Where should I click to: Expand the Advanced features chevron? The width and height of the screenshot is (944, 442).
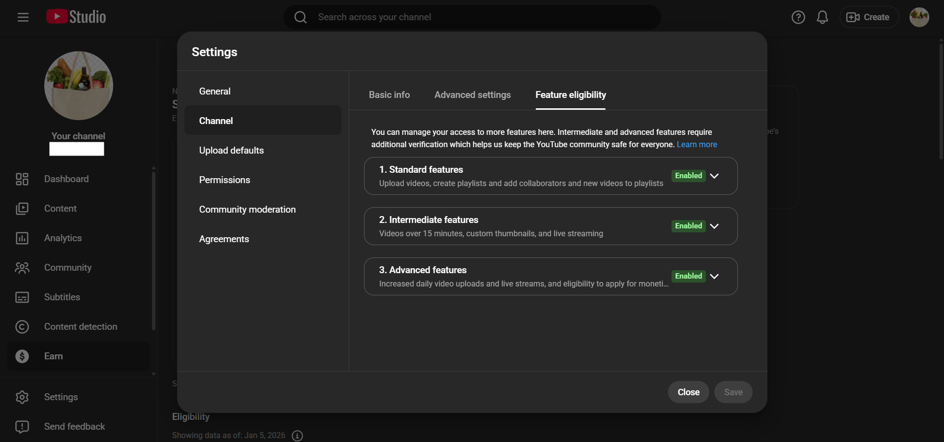(x=714, y=276)
